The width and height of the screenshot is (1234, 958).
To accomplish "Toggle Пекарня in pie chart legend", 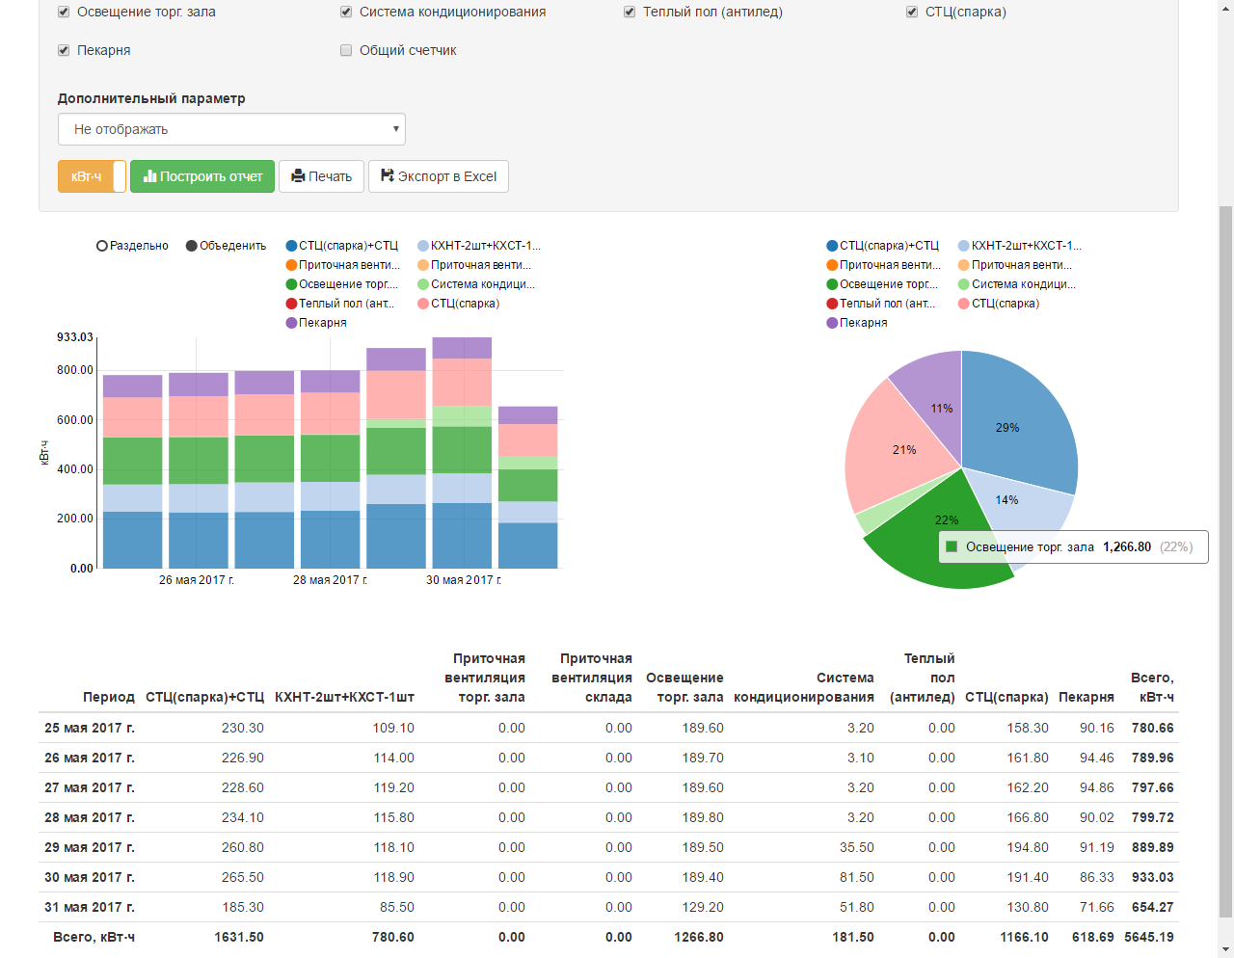I will [857, 323].
